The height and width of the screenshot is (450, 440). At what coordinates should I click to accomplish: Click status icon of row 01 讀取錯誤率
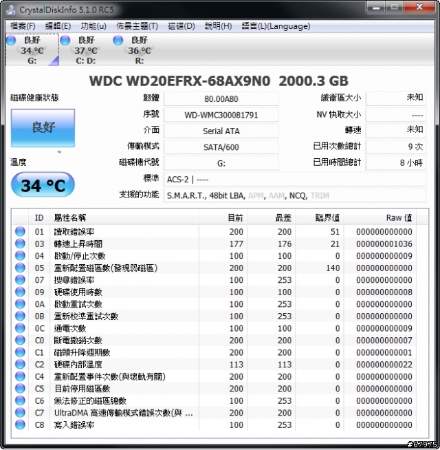point(20,231)
